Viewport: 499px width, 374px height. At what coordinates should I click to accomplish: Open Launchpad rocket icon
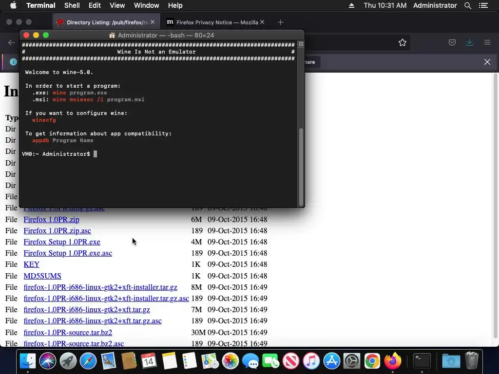click(x=68, y=361)
